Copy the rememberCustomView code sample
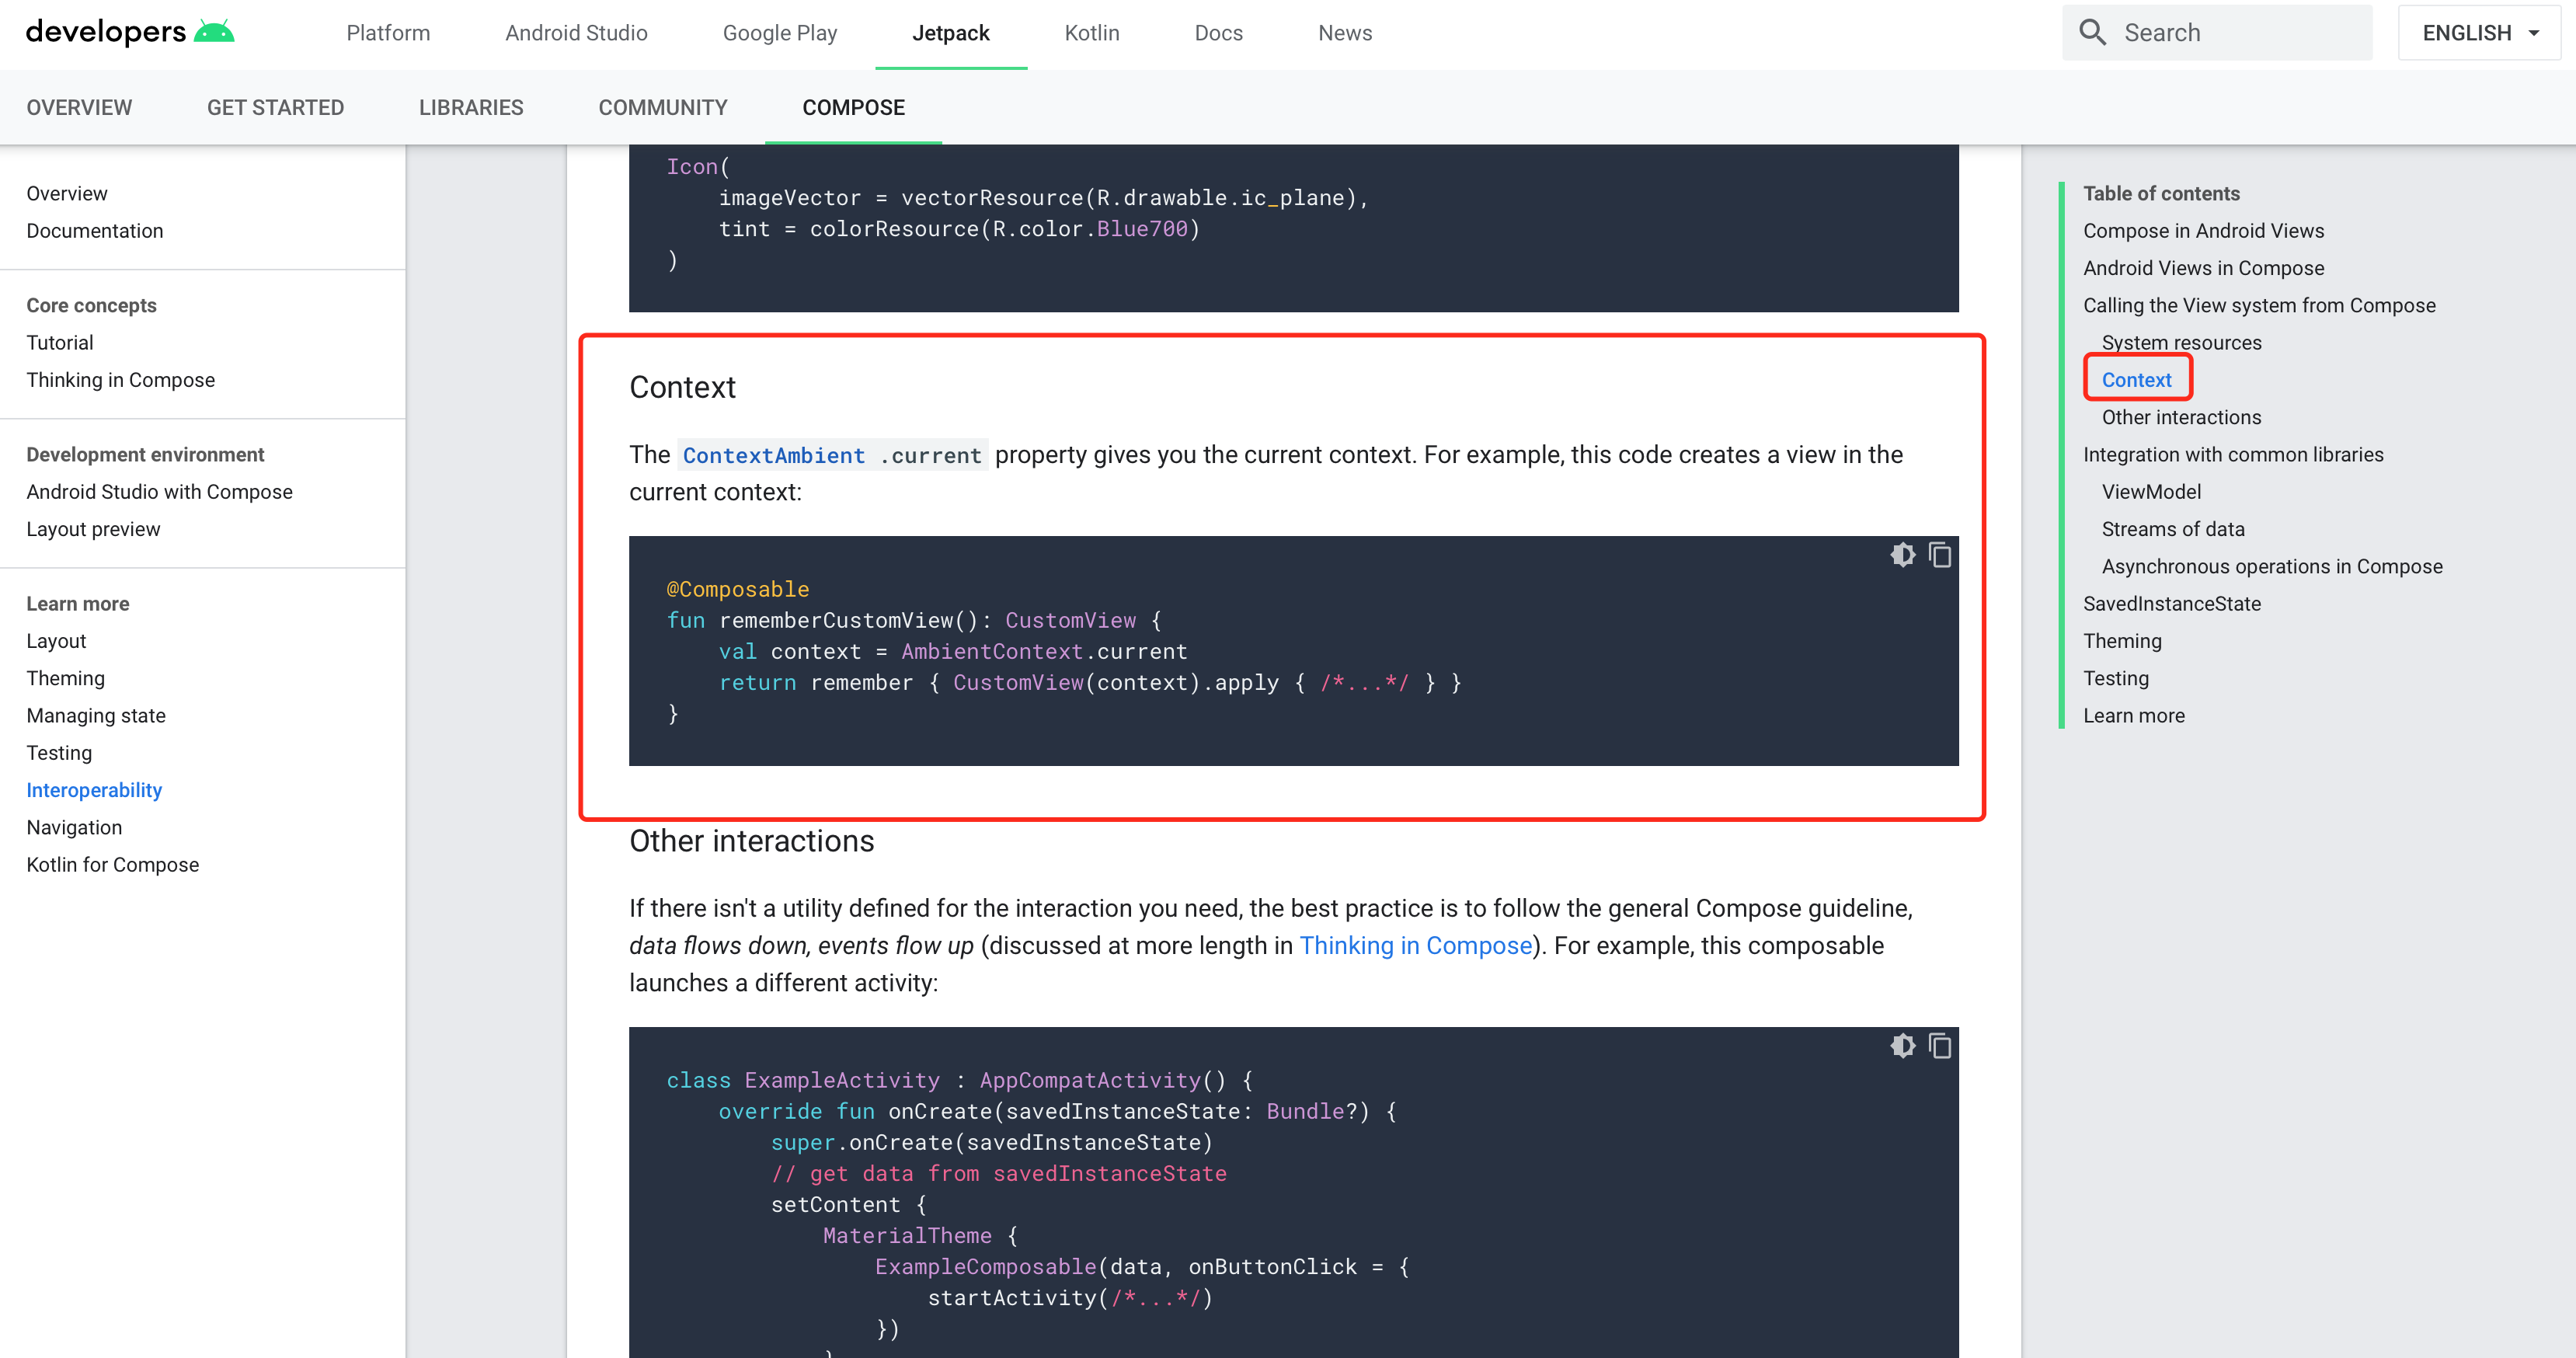This screenshot has height=1358, width=2576. tap(1940, 554)
